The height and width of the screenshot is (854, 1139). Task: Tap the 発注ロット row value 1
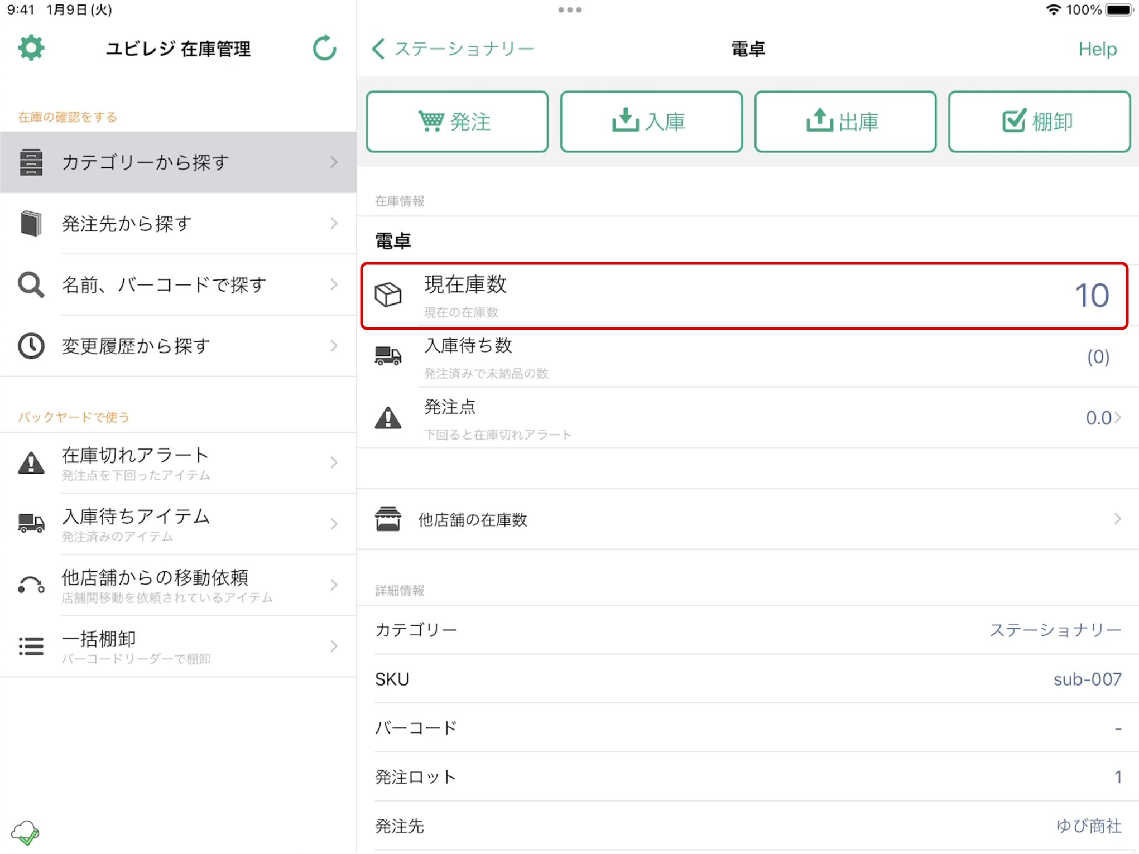point(1118,777)
